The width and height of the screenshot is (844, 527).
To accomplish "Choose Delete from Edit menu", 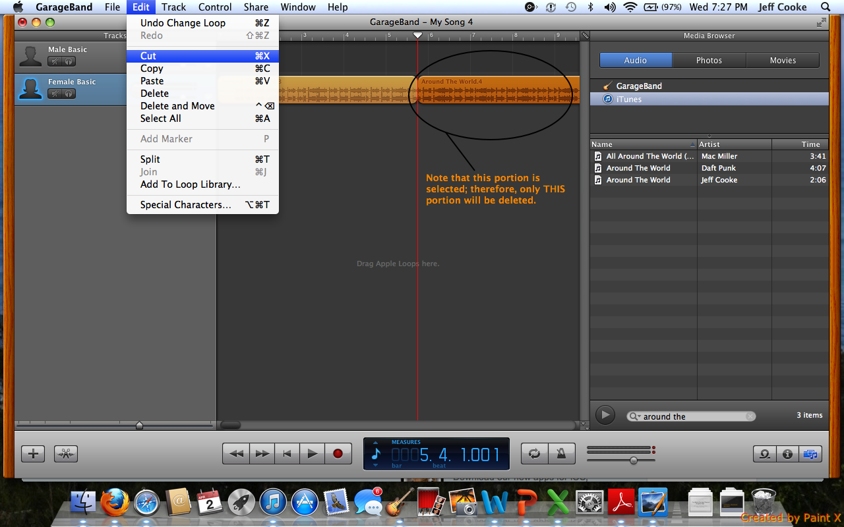I will (x=202, y=94).
